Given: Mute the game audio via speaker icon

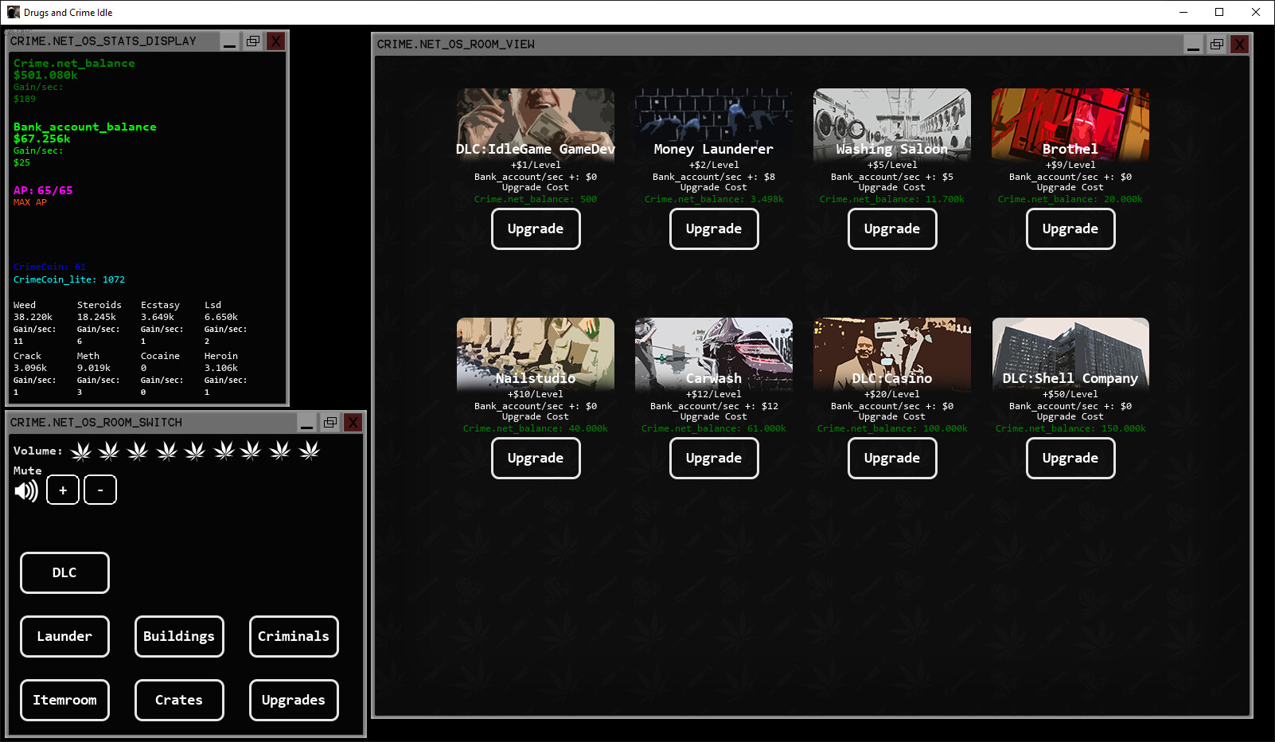Looking at the screenshot, I should pos(26,490).
